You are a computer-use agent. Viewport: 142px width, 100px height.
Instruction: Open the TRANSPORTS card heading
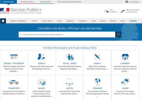[14, 88]
